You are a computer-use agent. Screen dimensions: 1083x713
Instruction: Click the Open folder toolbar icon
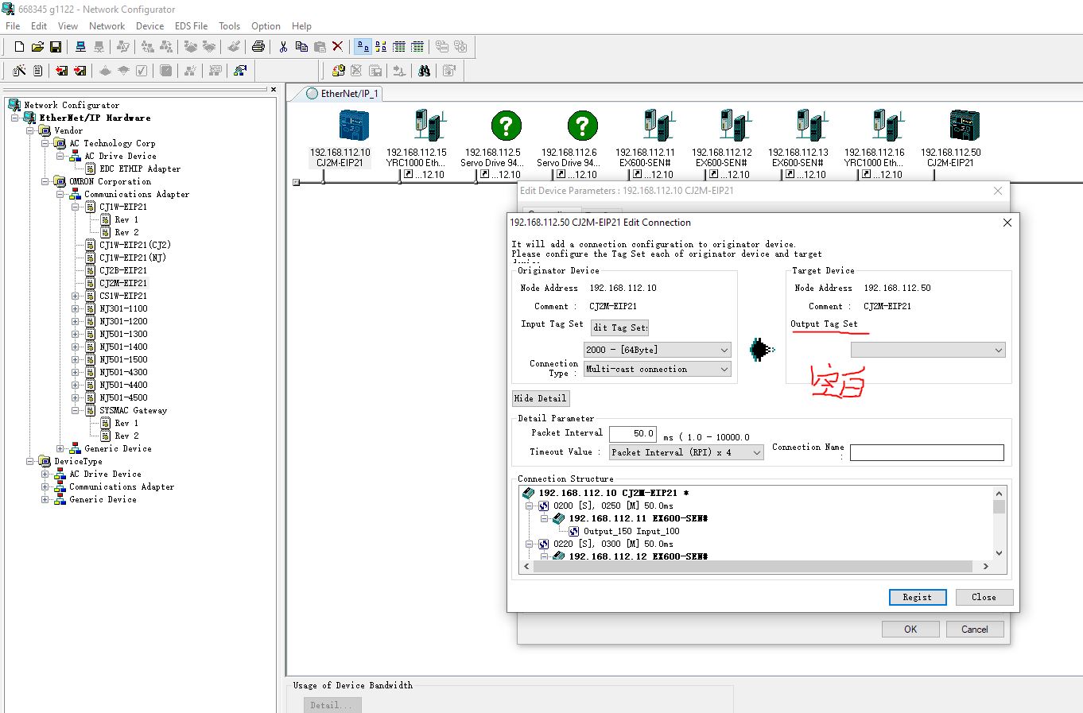tap(37, 47)
